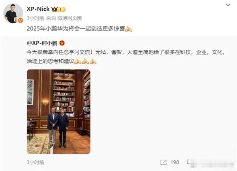Click the crown membership badge beside XP-Nick
The width and height of the screenshot is (237, 171).
(x=58, y=9)
